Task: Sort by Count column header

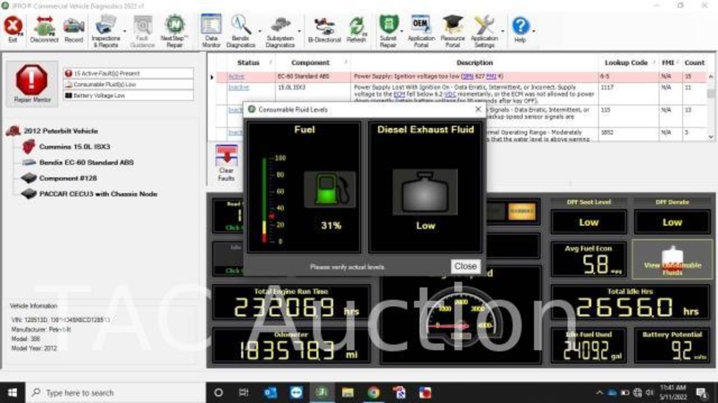Action: pos(694,62)
